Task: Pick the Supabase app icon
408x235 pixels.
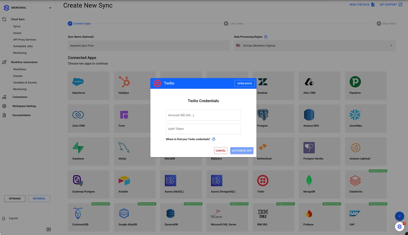Action: coord(78,148)
